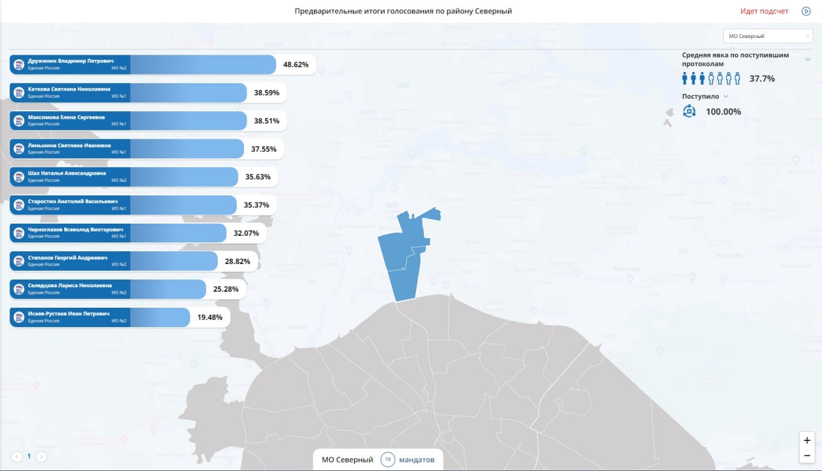Zoom in the map with plus button
The image size is (822, 471).
pos(807,441)
